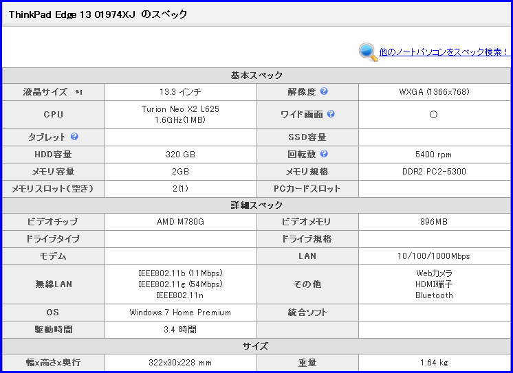Select the 基本スペック section header

(x=256, y=75)
